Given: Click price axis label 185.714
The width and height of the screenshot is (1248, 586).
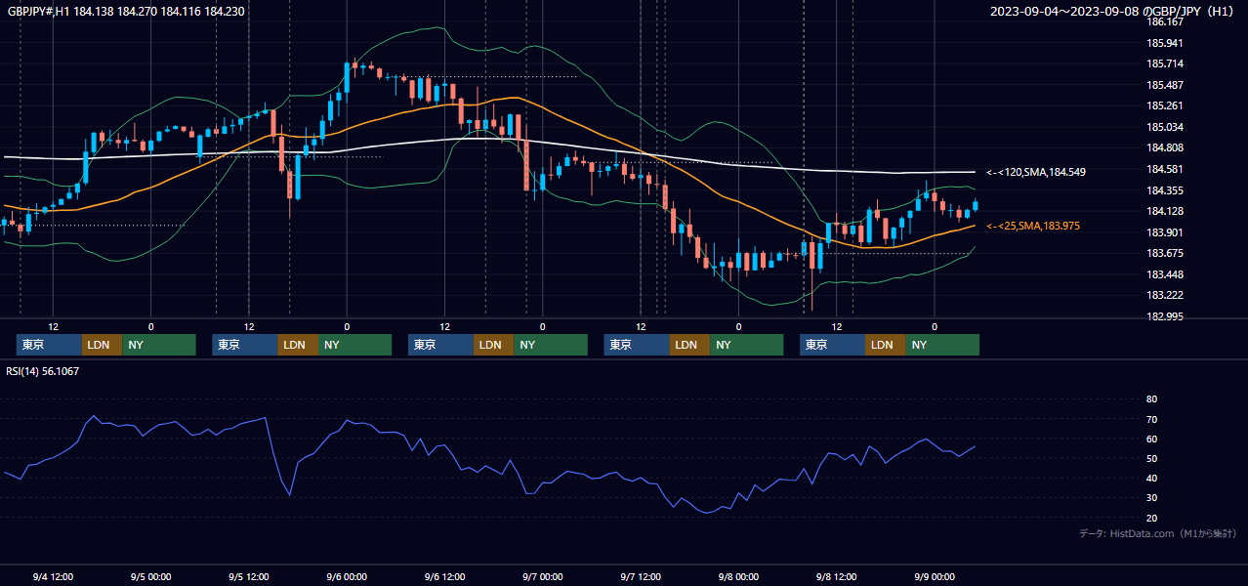Looking at the screenshot, I should (x=1165, y=63).
